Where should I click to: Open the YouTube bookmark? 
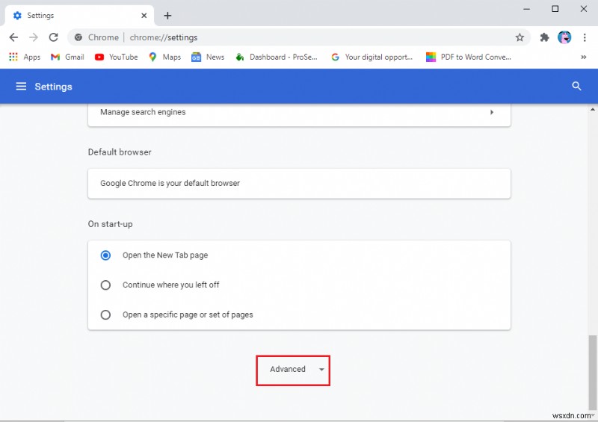pos(117,58)
